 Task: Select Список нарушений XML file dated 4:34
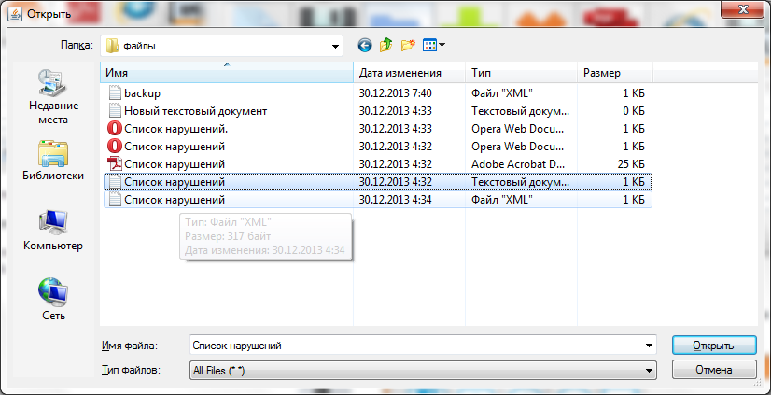pos(378,200)
